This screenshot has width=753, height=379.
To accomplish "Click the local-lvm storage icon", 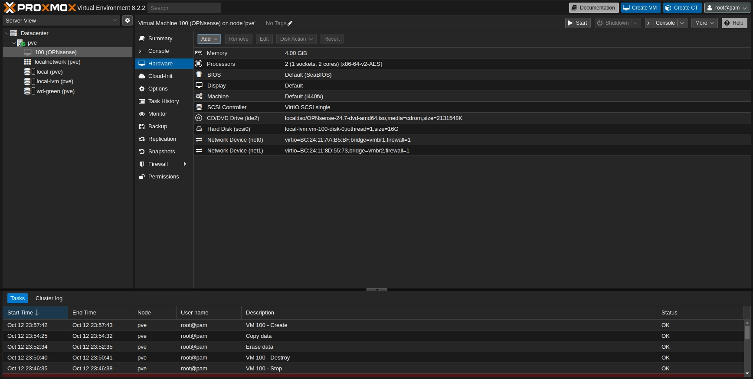I will [29, 81].
